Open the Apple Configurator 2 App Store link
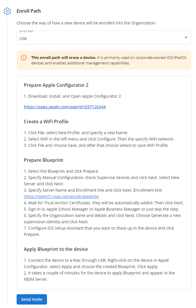Viewport: 196px width, 308px height. (65, 107)
